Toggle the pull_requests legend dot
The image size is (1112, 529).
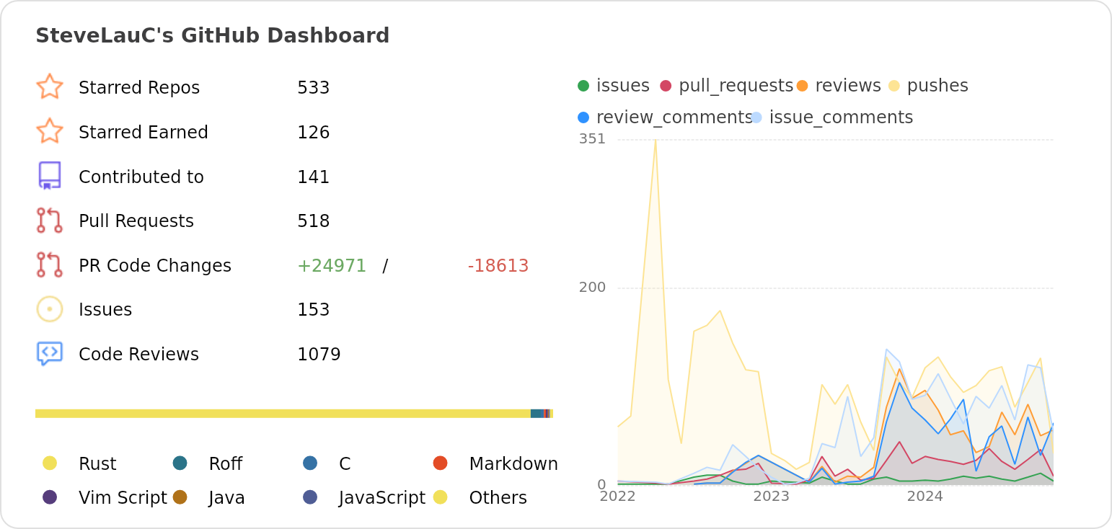pos(666,86)
